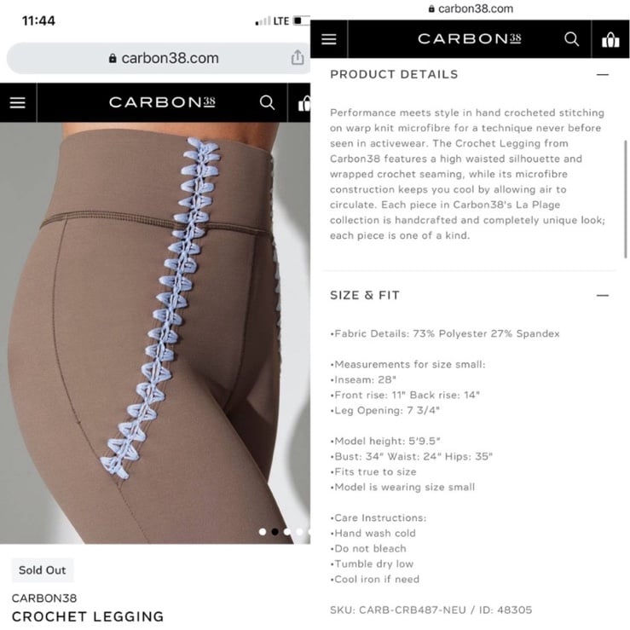Screen dimensions: 630x630
Task: Open shopping bag in left header
Action: [304, 103]
